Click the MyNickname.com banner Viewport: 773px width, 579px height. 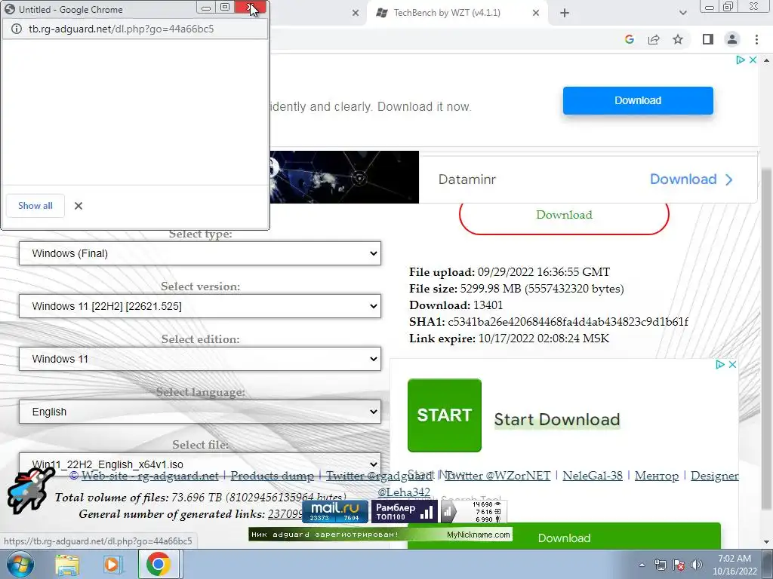[x=380, y=535]
